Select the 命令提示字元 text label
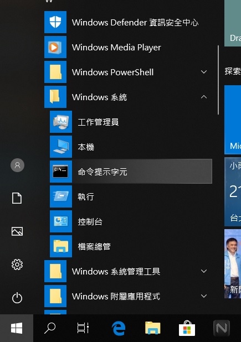Screen dimensions: 241x342 (102, 172)
